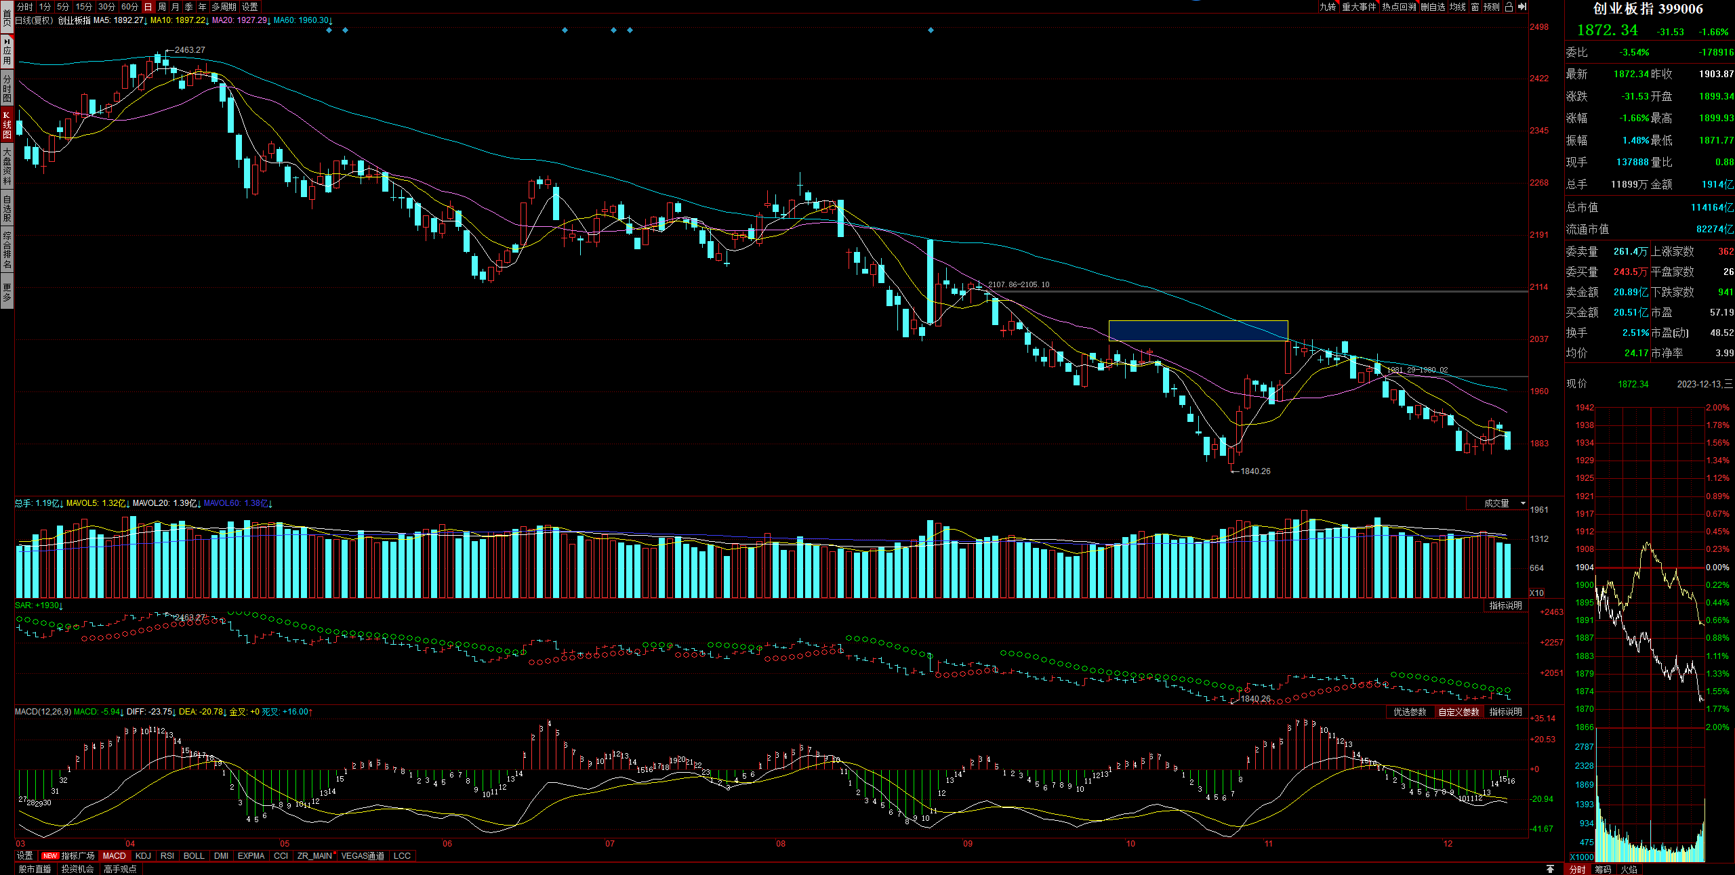Open top 设置 settings next to 多周期
Image resolution: width=1735 pixels, height=875 pixels.
coord(250,7)
